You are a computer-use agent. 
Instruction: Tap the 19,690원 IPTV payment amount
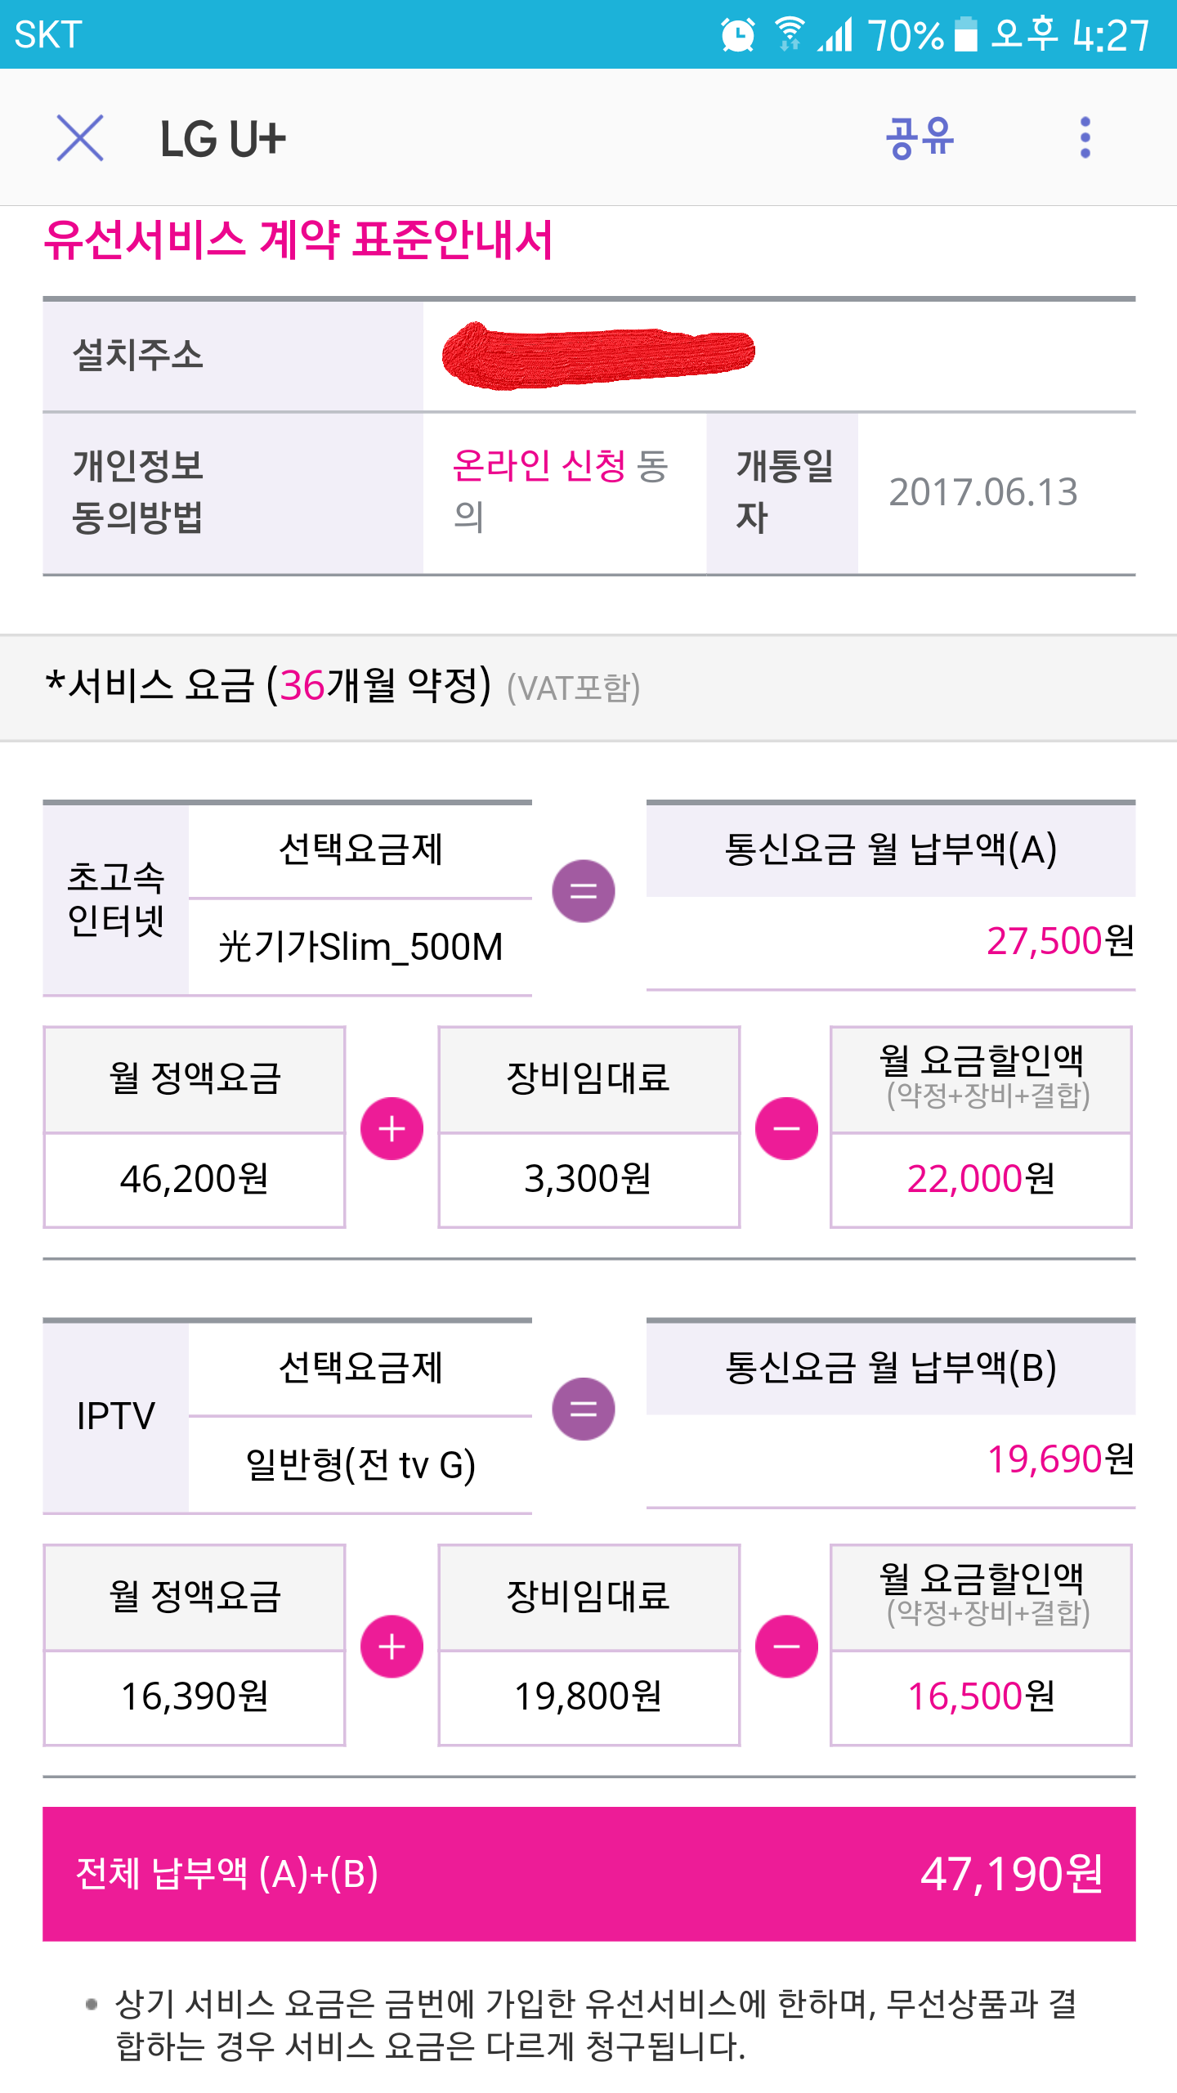1060,1459
